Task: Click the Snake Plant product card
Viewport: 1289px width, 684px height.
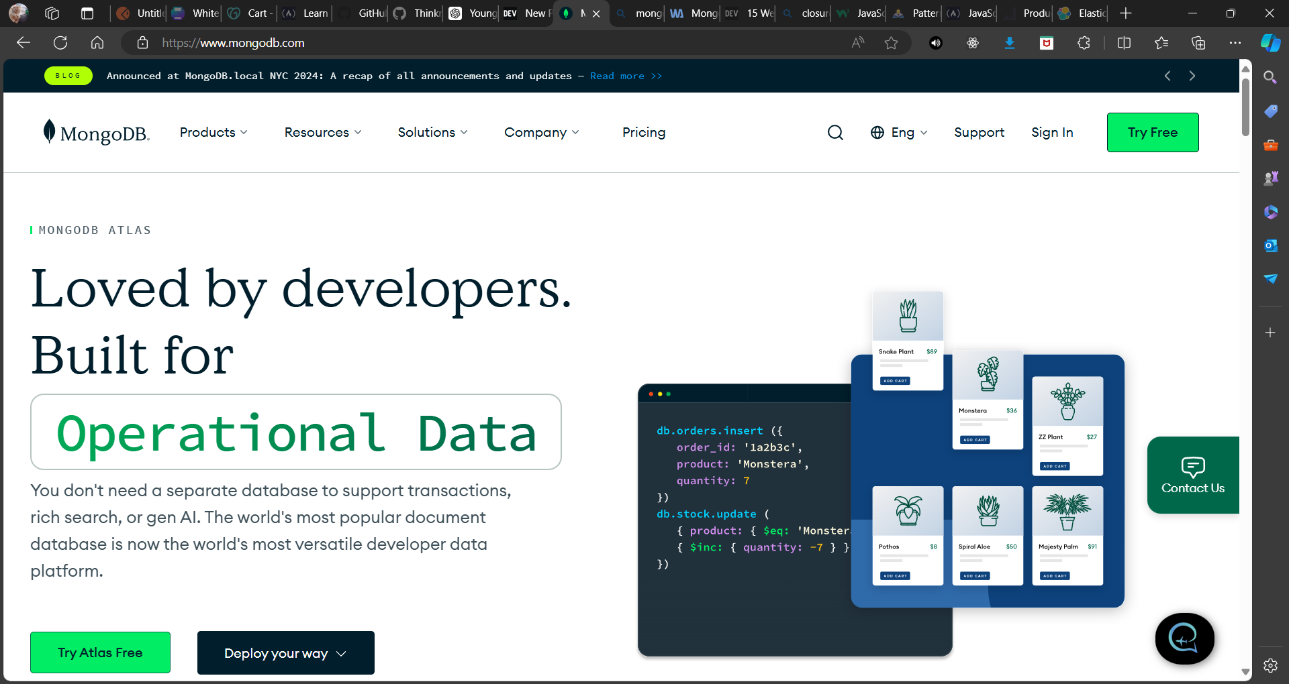Action: pos(908,341)
